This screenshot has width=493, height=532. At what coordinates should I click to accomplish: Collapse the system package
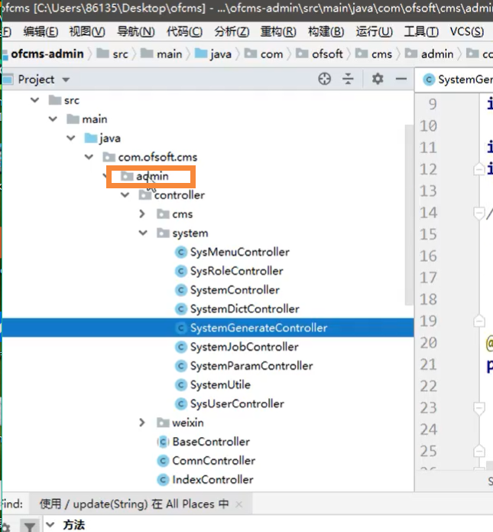click(143, 233)
